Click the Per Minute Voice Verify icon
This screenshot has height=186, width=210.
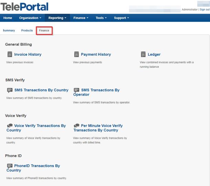click(76, 126)
